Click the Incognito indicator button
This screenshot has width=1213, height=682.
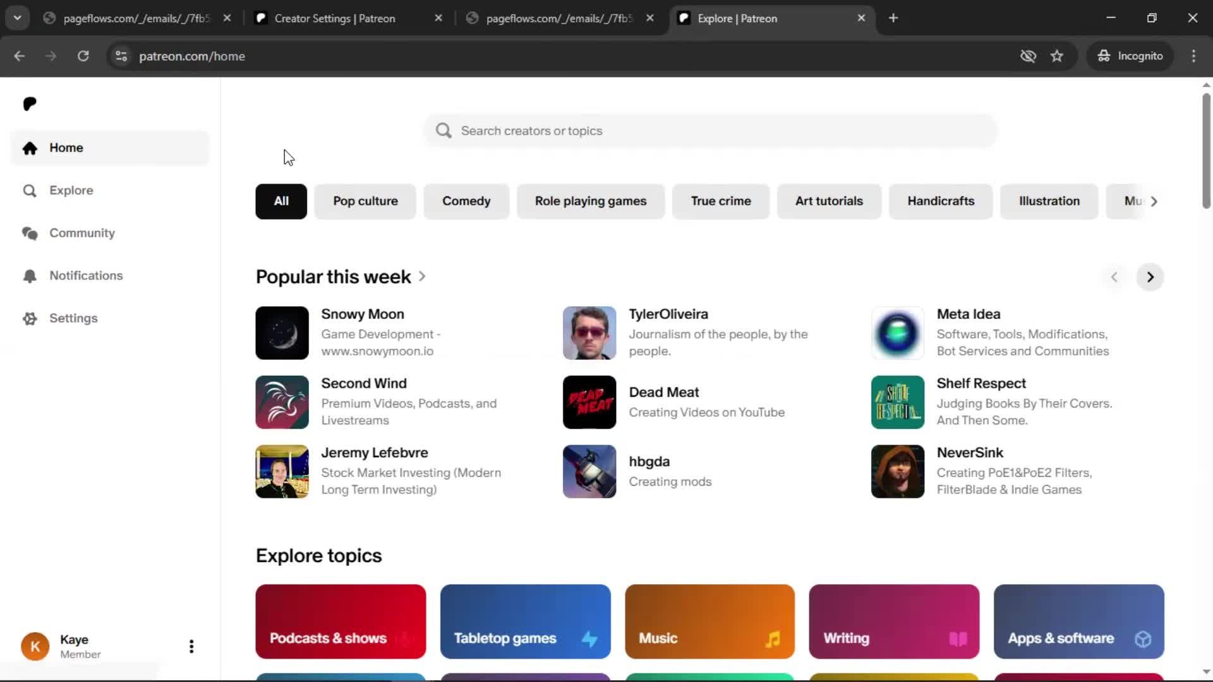point(1130,56)
